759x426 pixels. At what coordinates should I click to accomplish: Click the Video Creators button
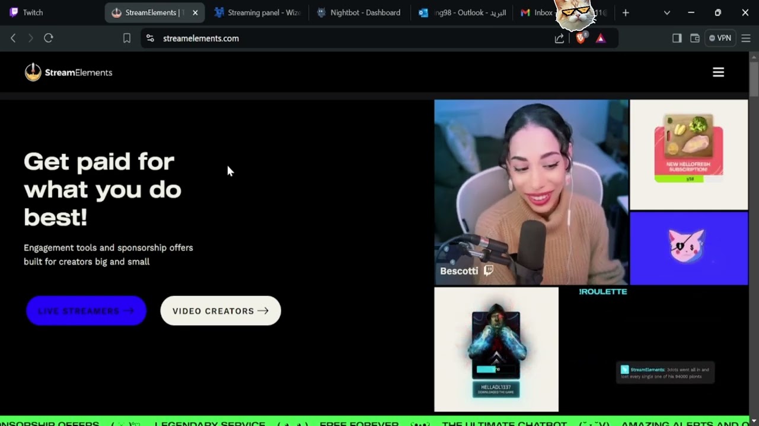(x=221, y=311)
